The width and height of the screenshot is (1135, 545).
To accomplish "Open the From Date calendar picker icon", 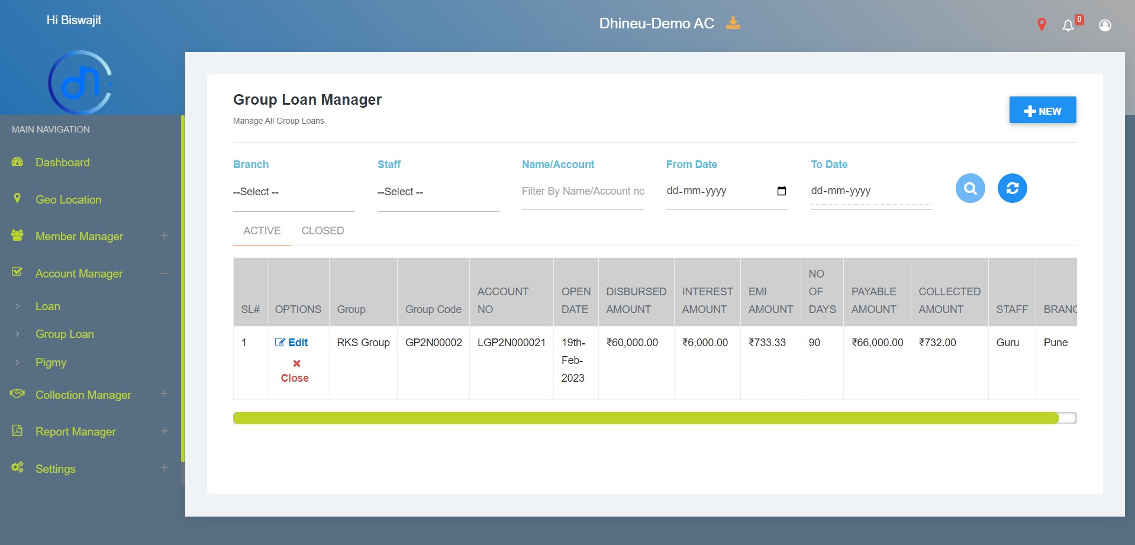I will click(x=781, y=191).
